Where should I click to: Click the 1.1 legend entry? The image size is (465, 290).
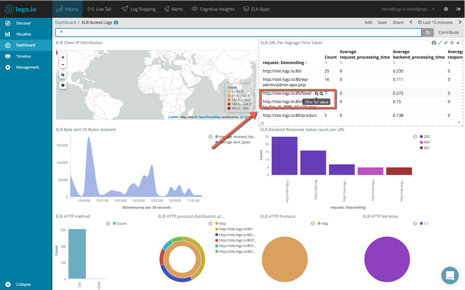tap(424, 224)
